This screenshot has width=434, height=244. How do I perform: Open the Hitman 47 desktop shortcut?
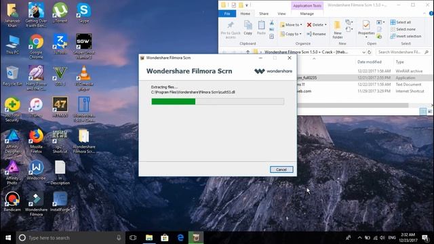point(60,107)
